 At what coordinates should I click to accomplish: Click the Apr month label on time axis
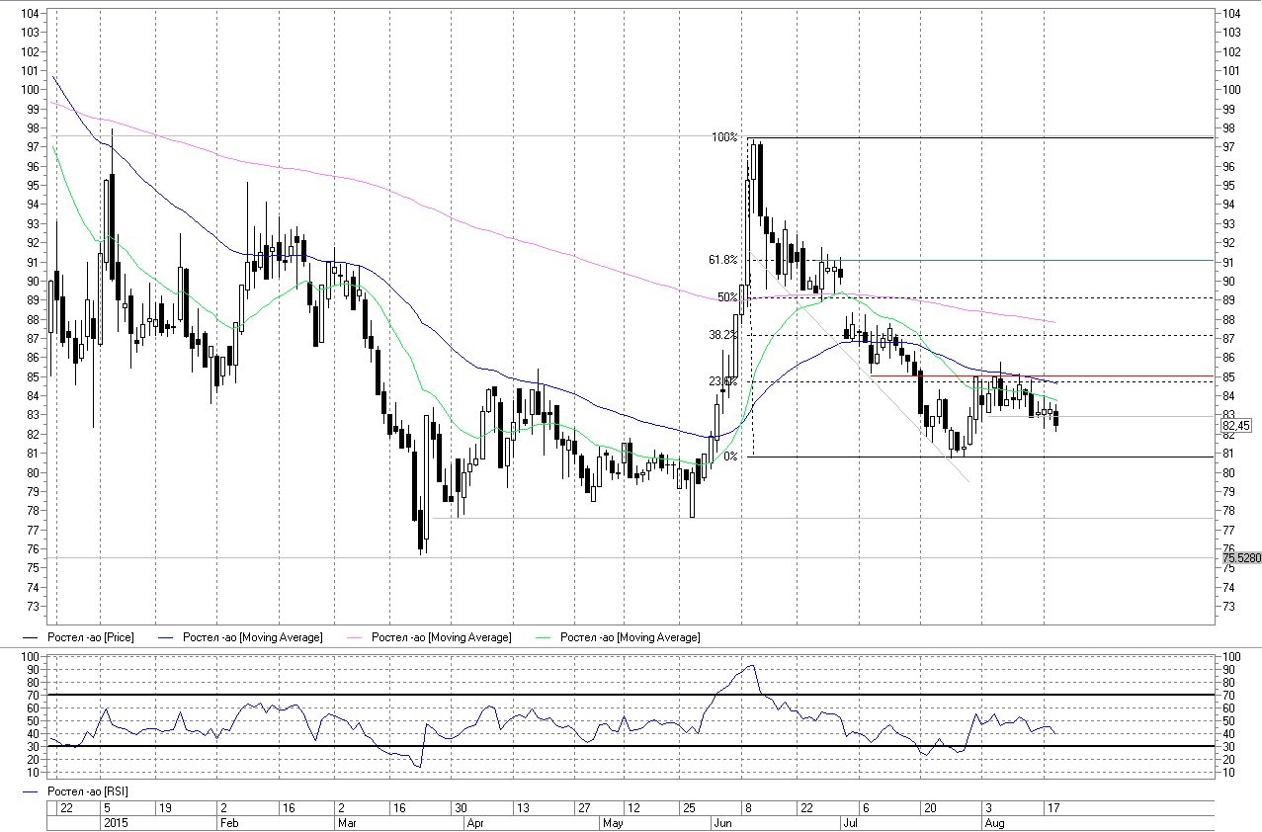click(474, 822)
